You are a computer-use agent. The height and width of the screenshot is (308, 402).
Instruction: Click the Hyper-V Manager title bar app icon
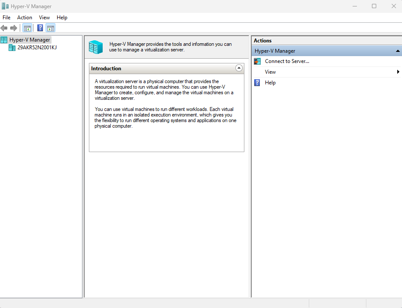pos(5,6)
